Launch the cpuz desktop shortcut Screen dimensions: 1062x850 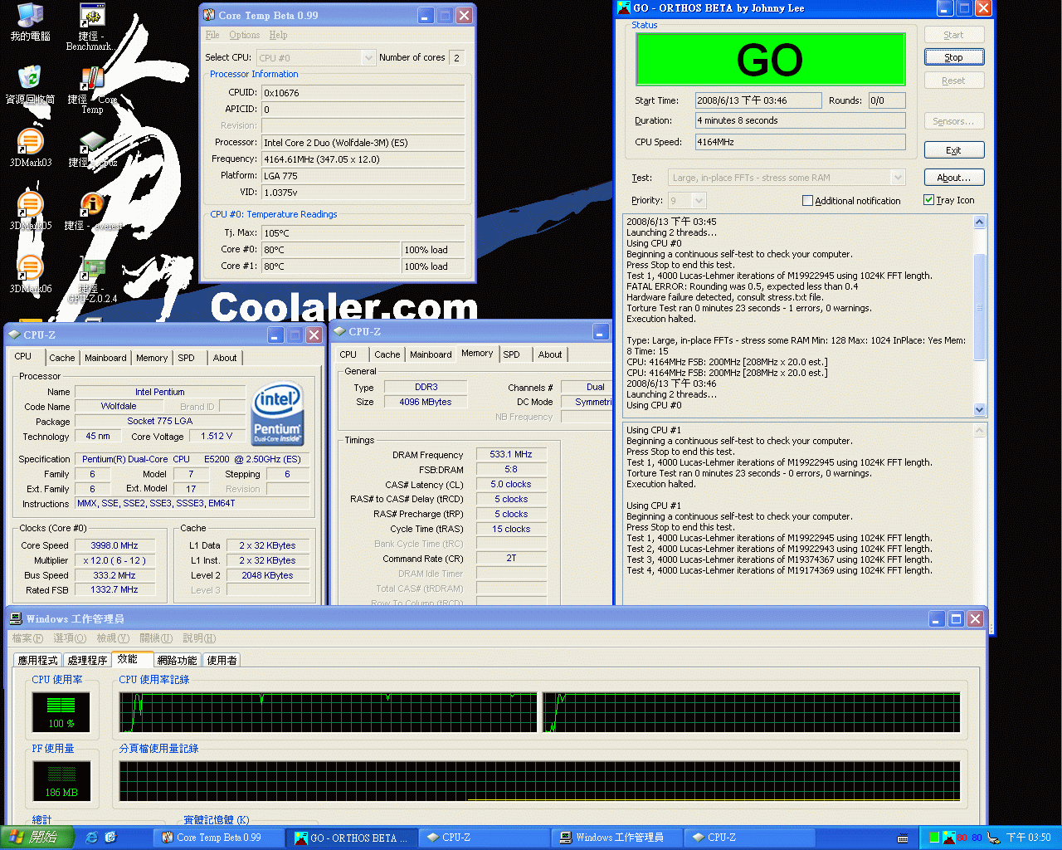91,149
